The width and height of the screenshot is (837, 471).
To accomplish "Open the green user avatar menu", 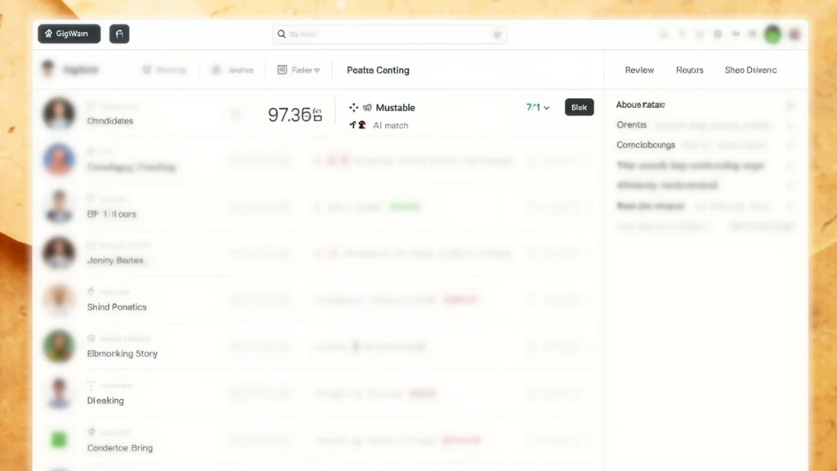I will pyautogui.click(x=772, y=34).
